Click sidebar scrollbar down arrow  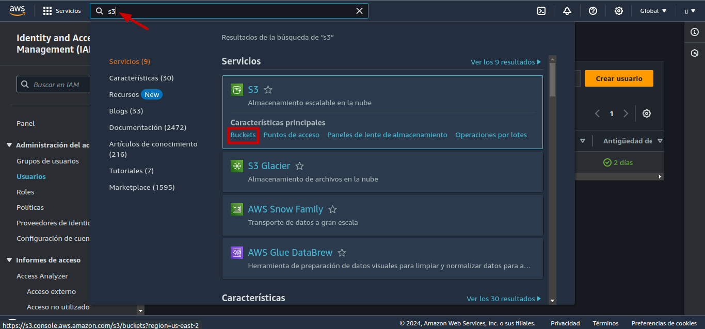(140, 311)
